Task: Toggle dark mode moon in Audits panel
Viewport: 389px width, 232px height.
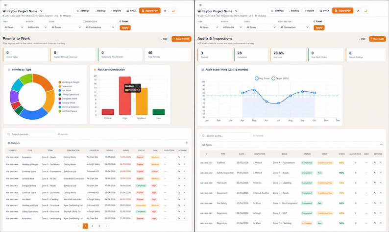Action: point(365,11)
